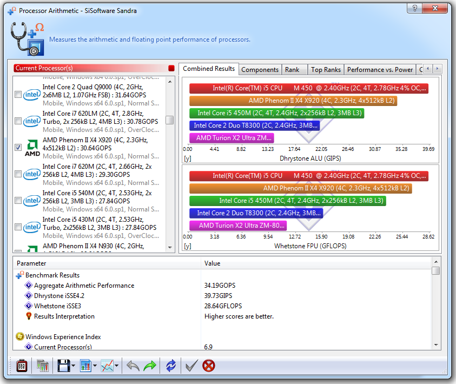The image size is (456, 384).
Task: Click the magenta AMD Turion Whetstone bar
Action: point(238,226)
